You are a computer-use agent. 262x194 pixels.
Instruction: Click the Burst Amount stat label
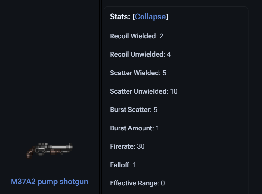tap(131, 128)
